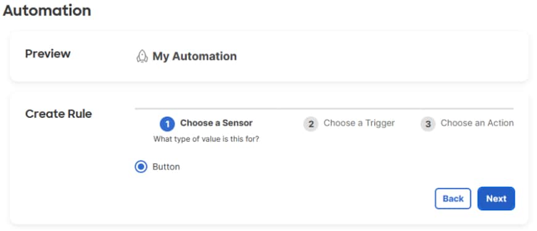537x231 pixels.
Task: Go to the Choose a Sensor step
Action: (x=217, y=123)
